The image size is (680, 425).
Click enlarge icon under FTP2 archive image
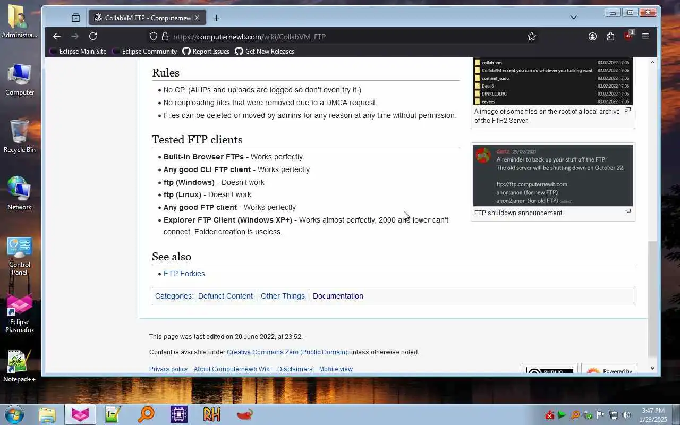pyautogui.click(x=627, y=110)
